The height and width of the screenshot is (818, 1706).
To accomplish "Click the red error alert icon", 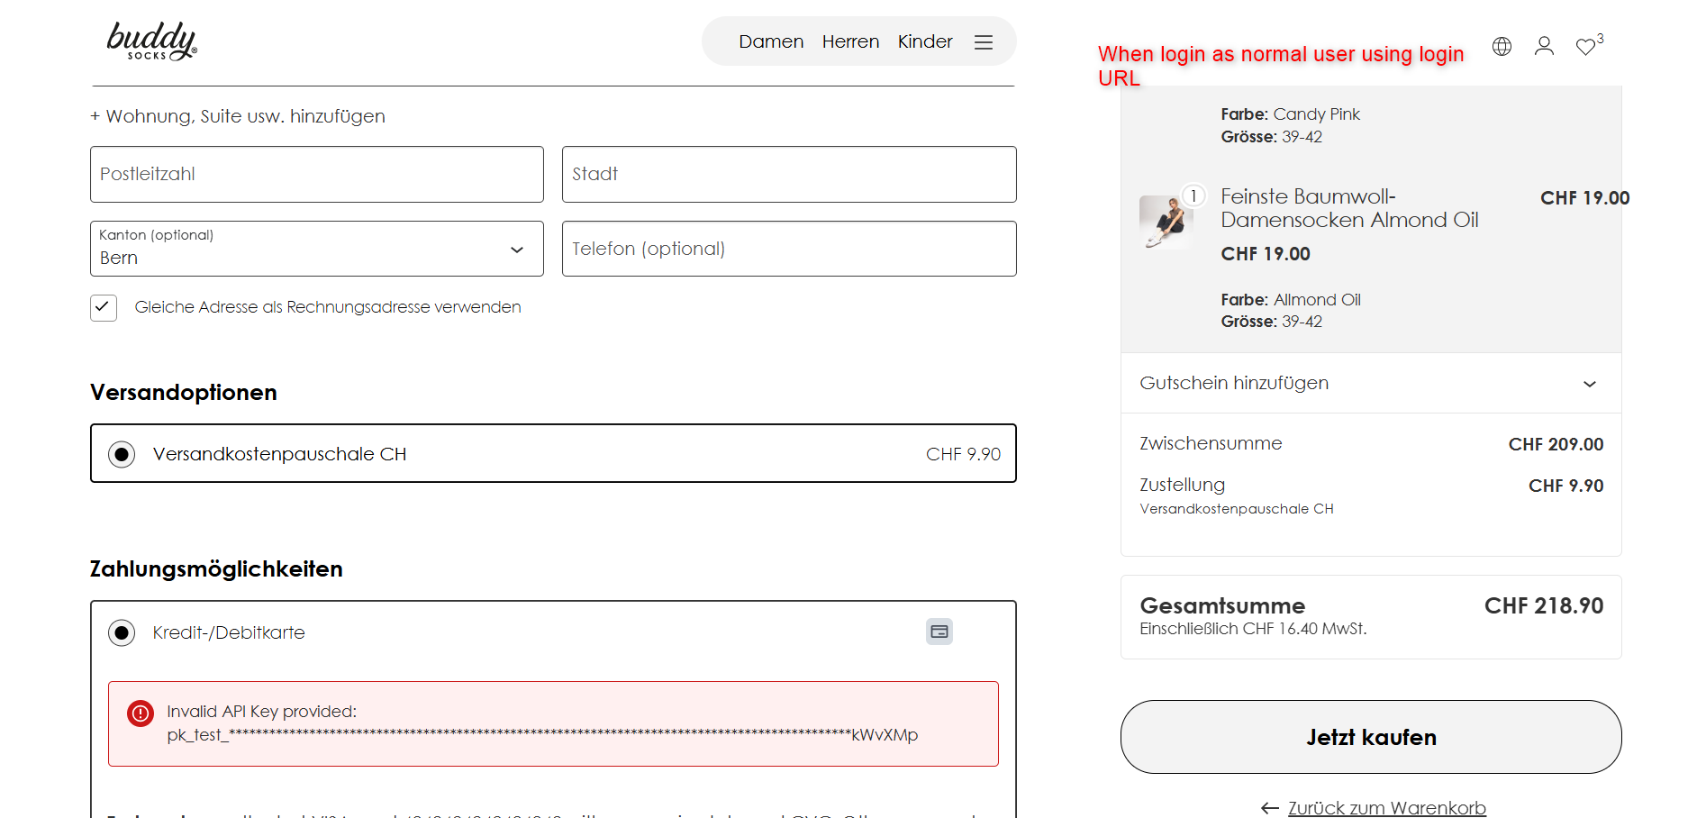I will pos(141,713).
